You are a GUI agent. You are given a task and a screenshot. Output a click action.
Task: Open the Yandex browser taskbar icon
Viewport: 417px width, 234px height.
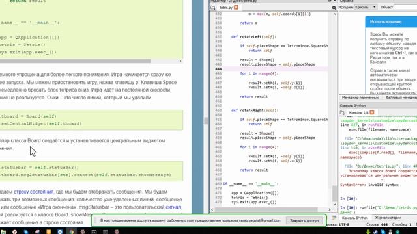[14, 231]
